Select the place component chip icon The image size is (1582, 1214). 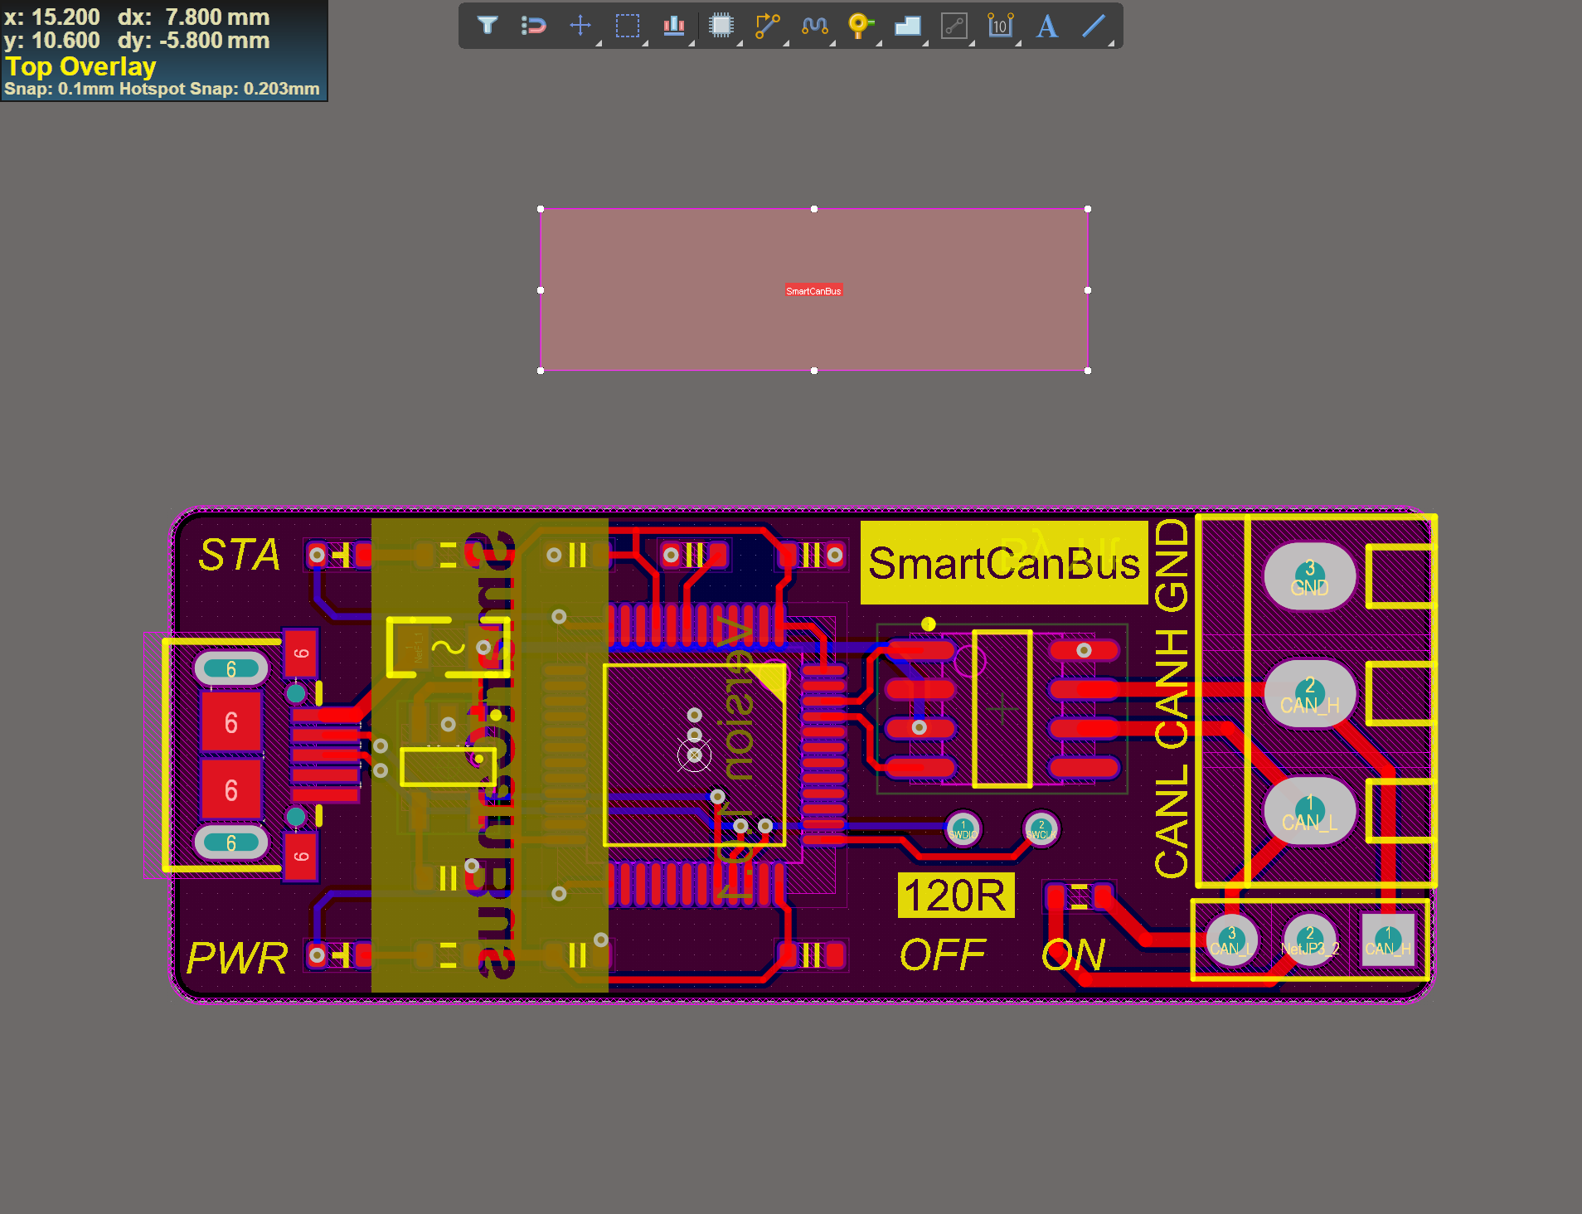click(x=721, y=26)
